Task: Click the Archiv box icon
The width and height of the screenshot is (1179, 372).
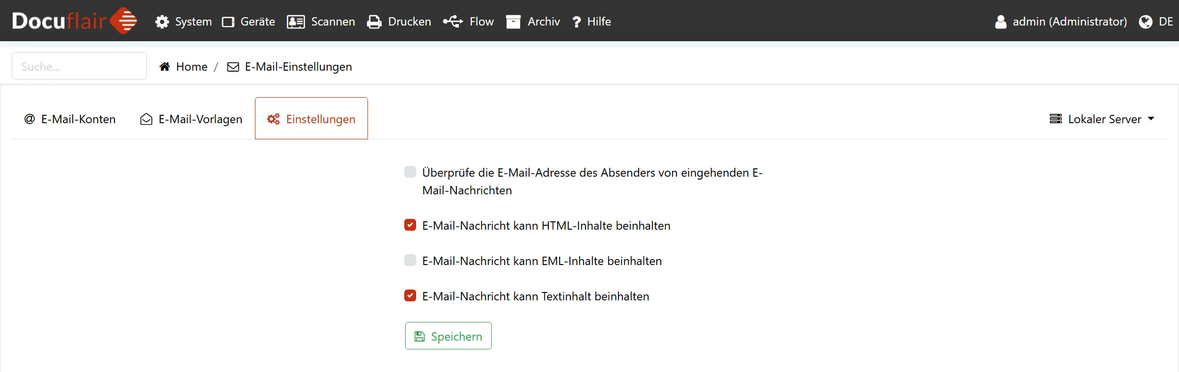Action: [x=513, y=22]
